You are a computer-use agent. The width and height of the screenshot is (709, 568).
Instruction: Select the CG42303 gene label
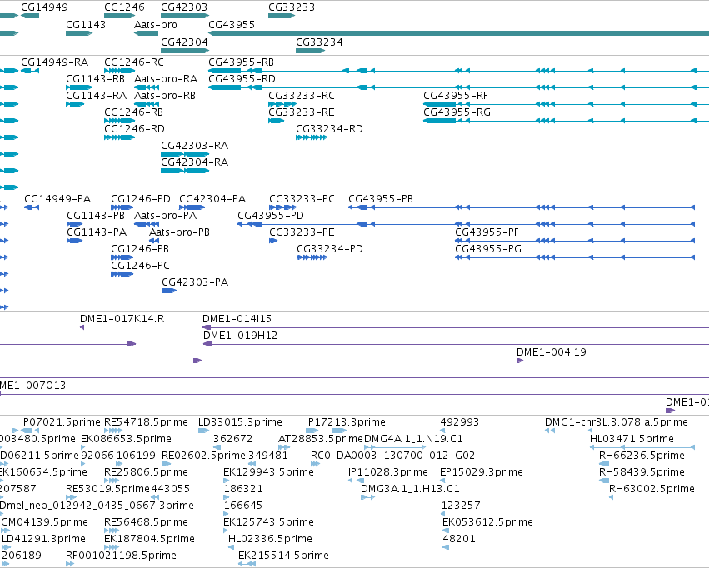[x=184, y=7]
